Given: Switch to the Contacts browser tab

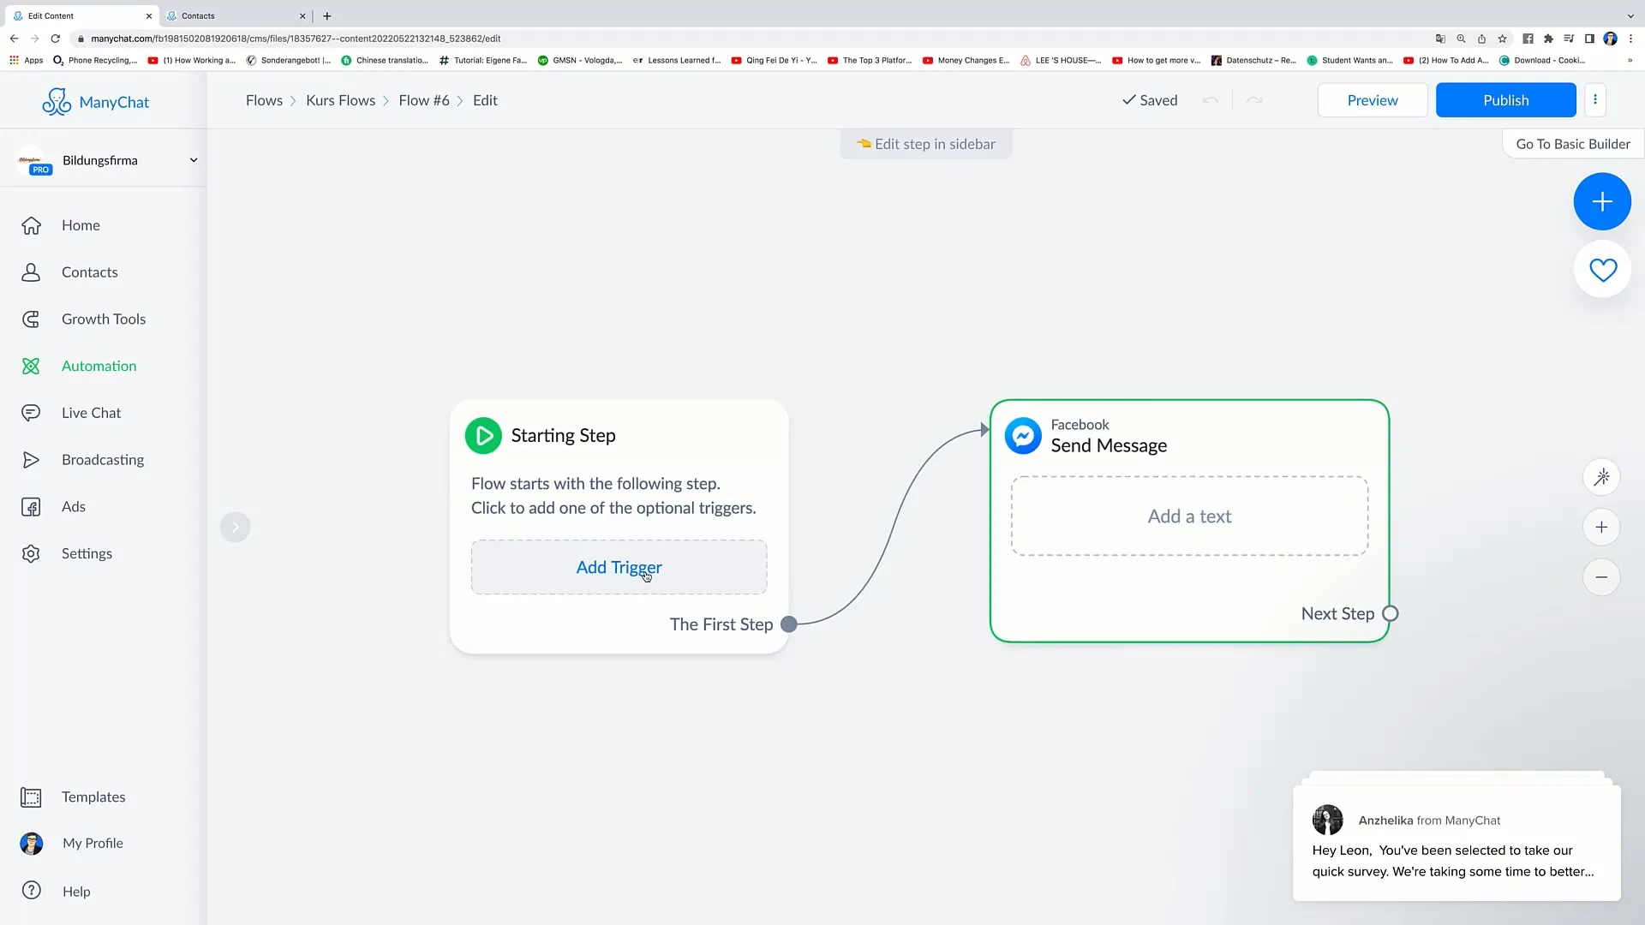Looking at the screenshot, I should pos(231,15).
